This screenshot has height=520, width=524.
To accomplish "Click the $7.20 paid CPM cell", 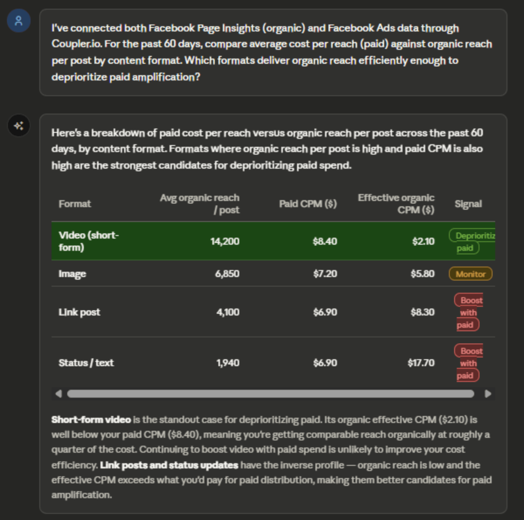I will [325, 274].
